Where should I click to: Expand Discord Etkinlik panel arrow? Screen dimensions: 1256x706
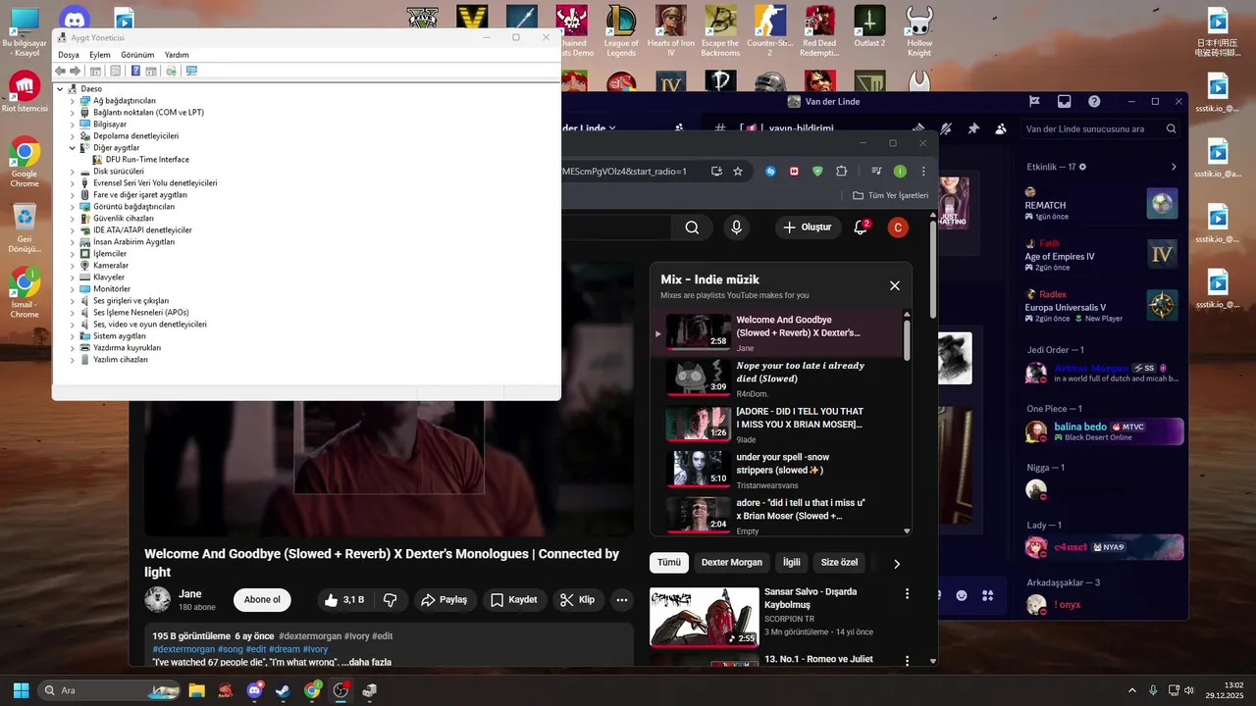point(1174,167)
